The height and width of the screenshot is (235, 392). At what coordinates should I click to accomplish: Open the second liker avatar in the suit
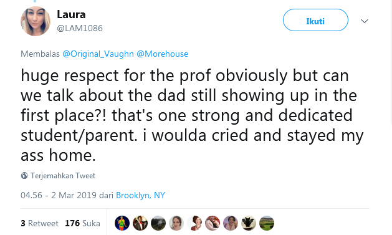tap(140, 223)
